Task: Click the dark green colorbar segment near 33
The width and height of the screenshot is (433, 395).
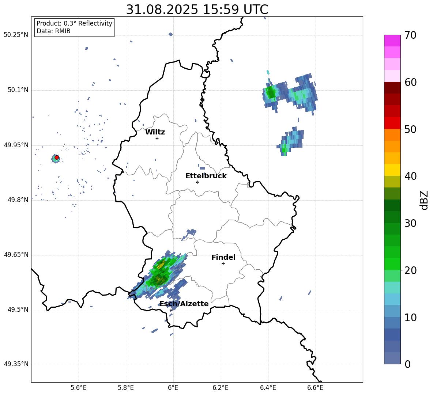Action: pos(392,205)
